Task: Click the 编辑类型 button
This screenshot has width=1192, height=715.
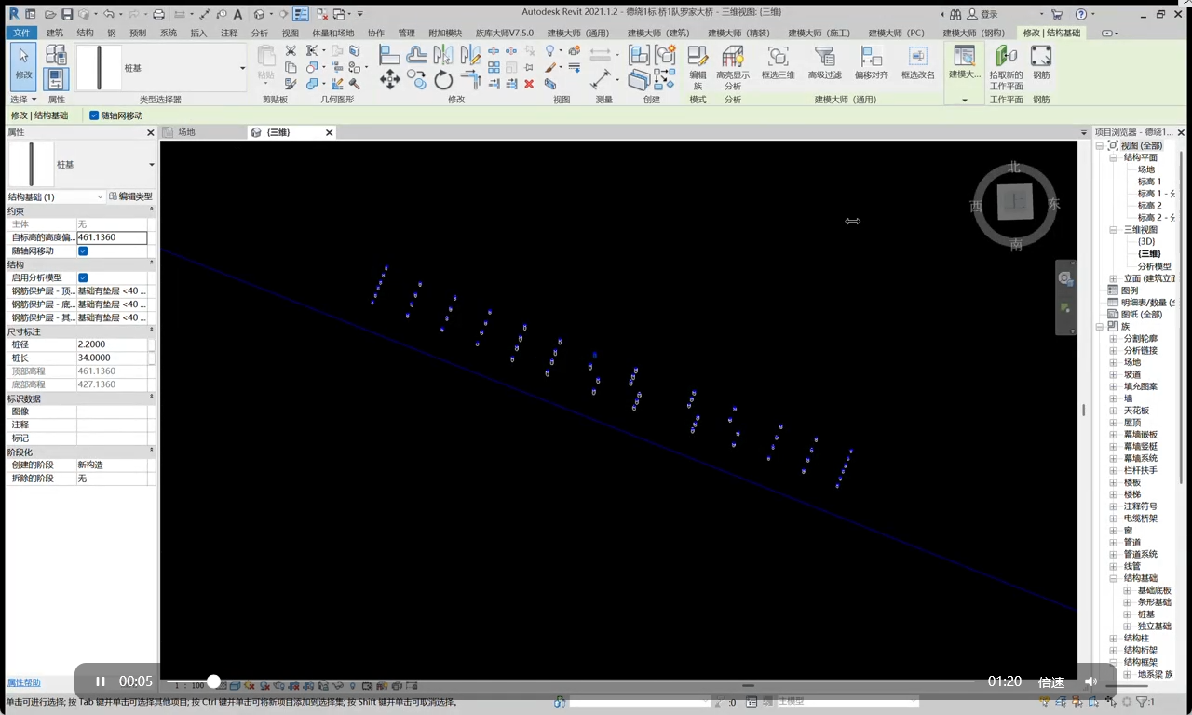Action: point(130,196)
